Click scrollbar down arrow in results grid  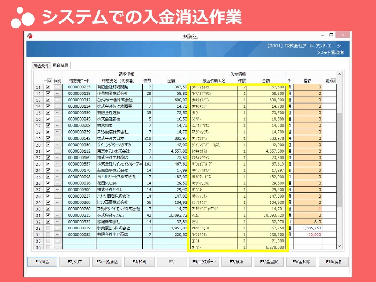click(339, 246)
